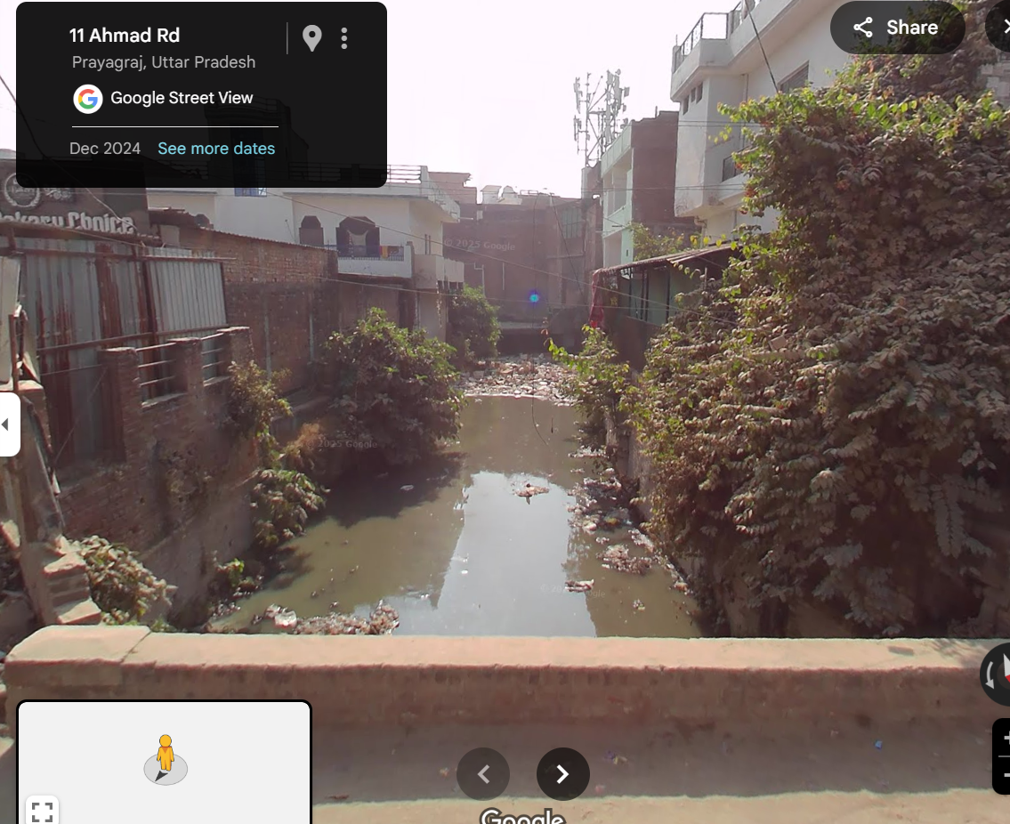Click the Pegman on the minimap
This screenshot has height=824, width=1010.
(166, 756)
